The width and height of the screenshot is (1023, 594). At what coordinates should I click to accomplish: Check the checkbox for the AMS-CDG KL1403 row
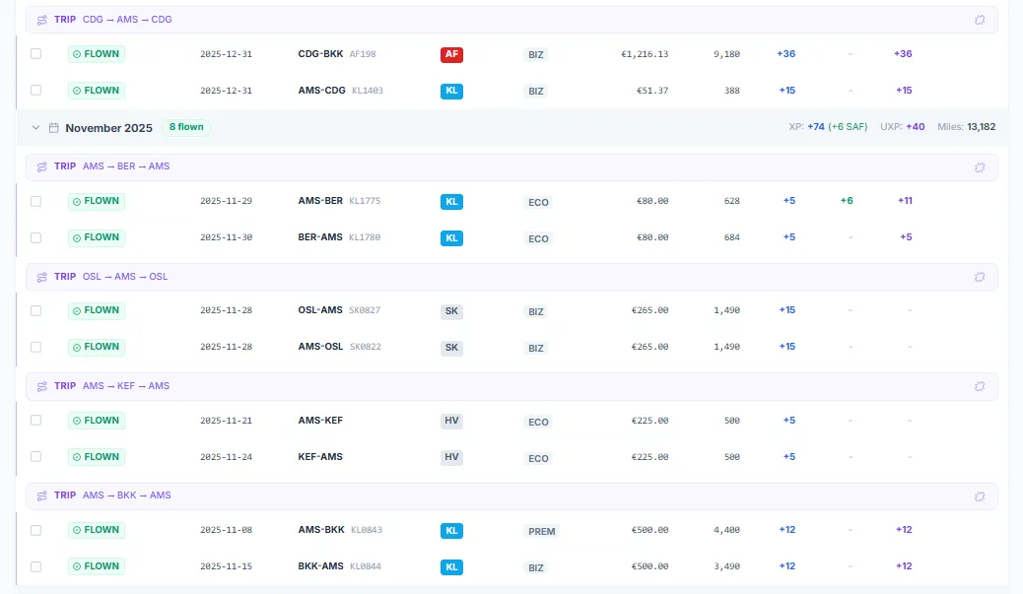pyautogui.click(x=35, y=91)
